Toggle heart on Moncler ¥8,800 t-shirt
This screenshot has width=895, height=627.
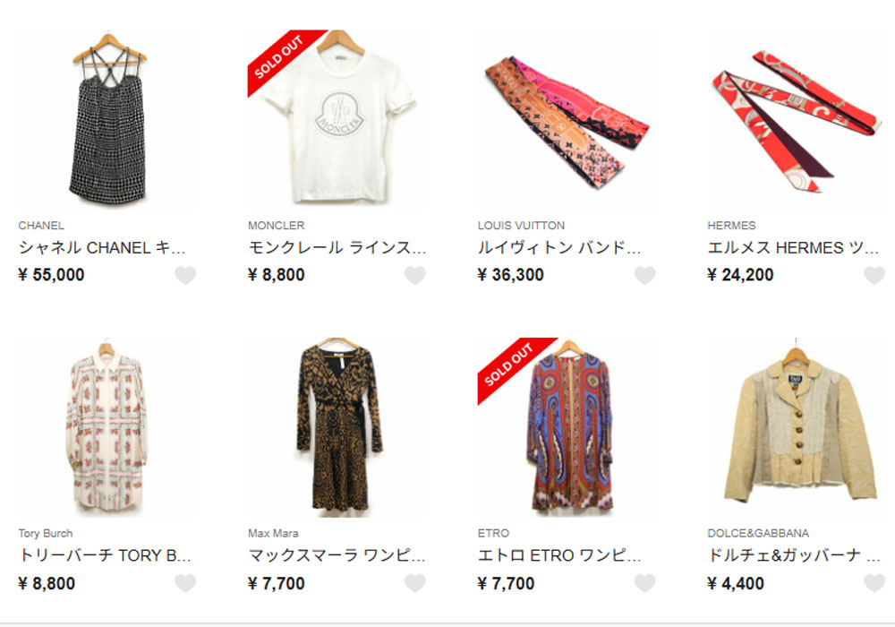(x=415, y=275)
